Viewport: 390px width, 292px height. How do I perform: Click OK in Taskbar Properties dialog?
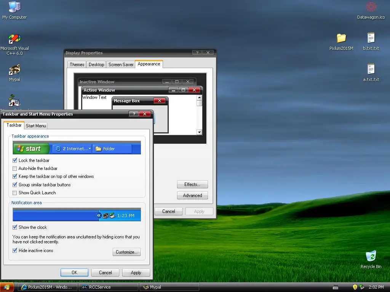74,272
